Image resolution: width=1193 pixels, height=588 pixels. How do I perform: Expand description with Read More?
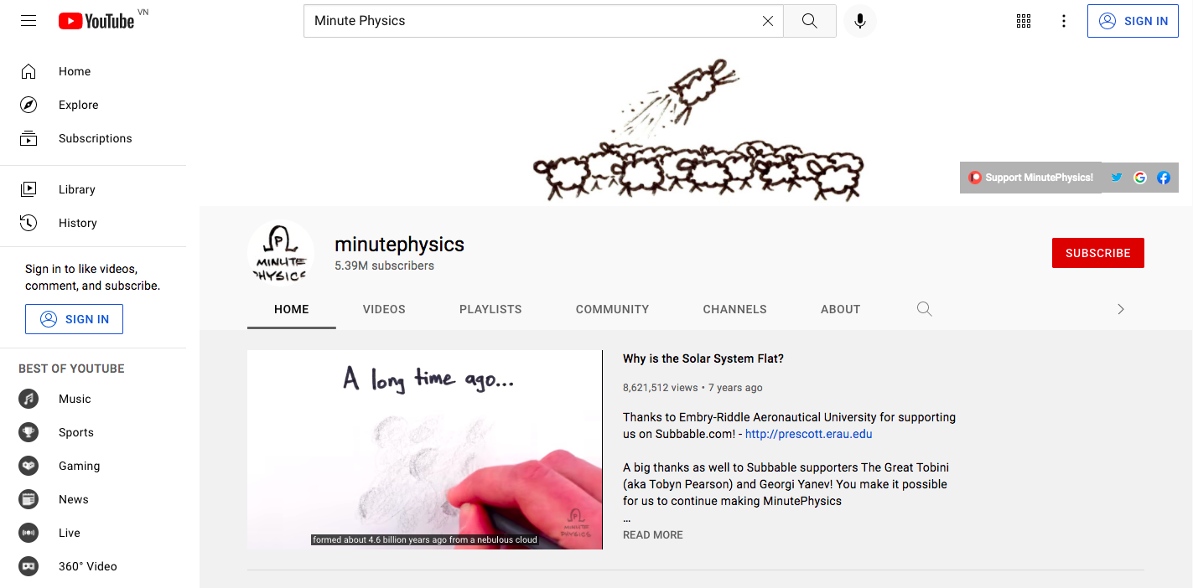pyautogui.click(x=652, y=534)
